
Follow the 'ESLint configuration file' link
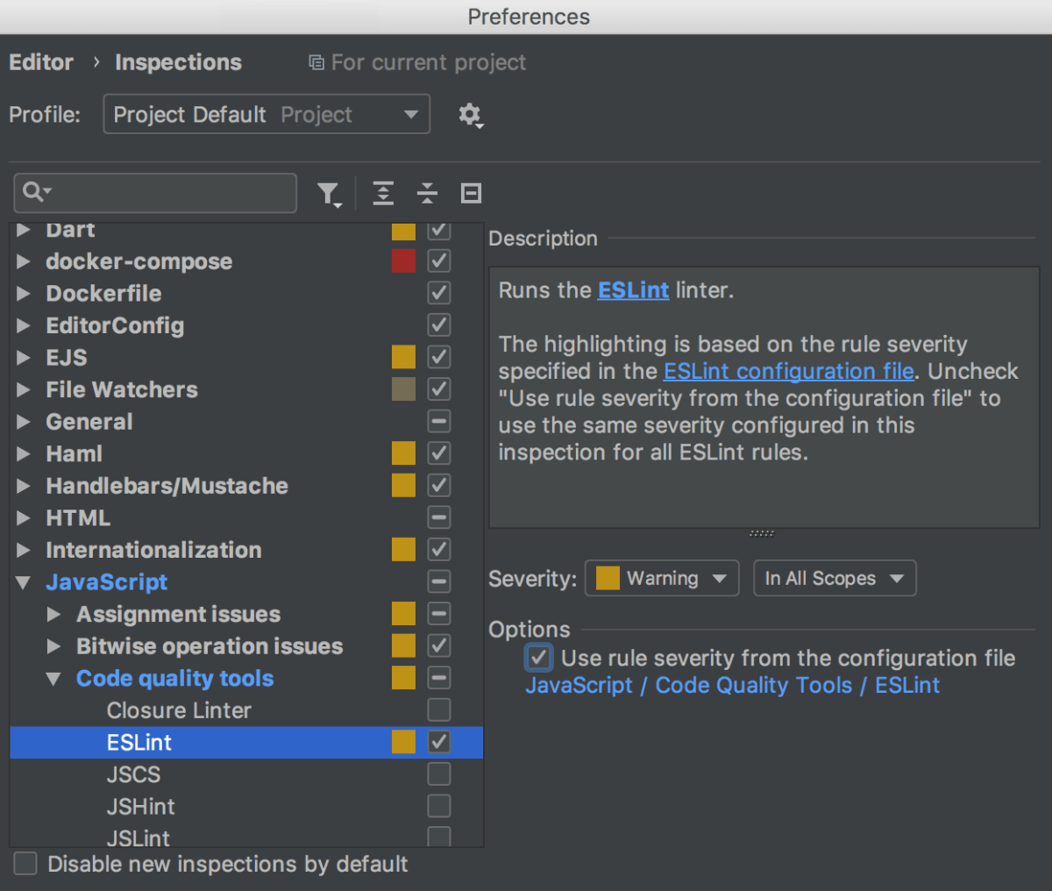pyautogui.click(x=788, y=371)
